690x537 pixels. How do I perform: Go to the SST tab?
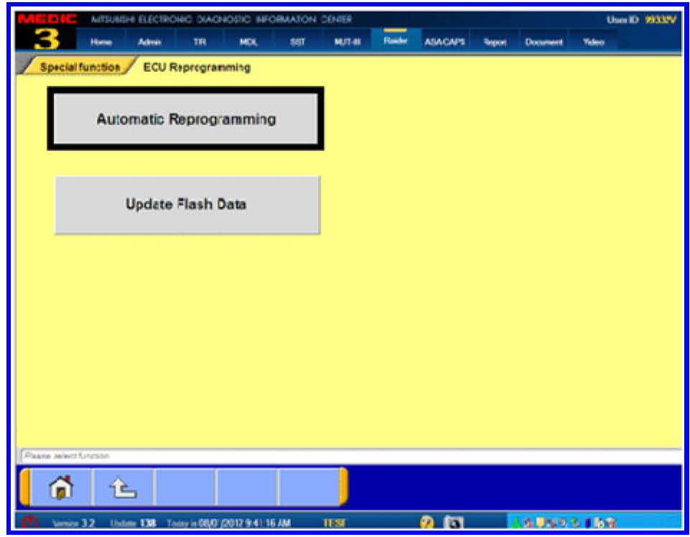[x=297, y=42]
